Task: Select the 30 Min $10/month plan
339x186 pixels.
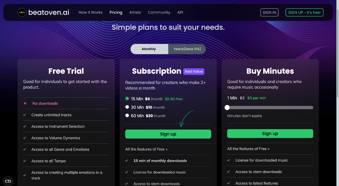Action: pyautogui.click(x=127, y=107)
